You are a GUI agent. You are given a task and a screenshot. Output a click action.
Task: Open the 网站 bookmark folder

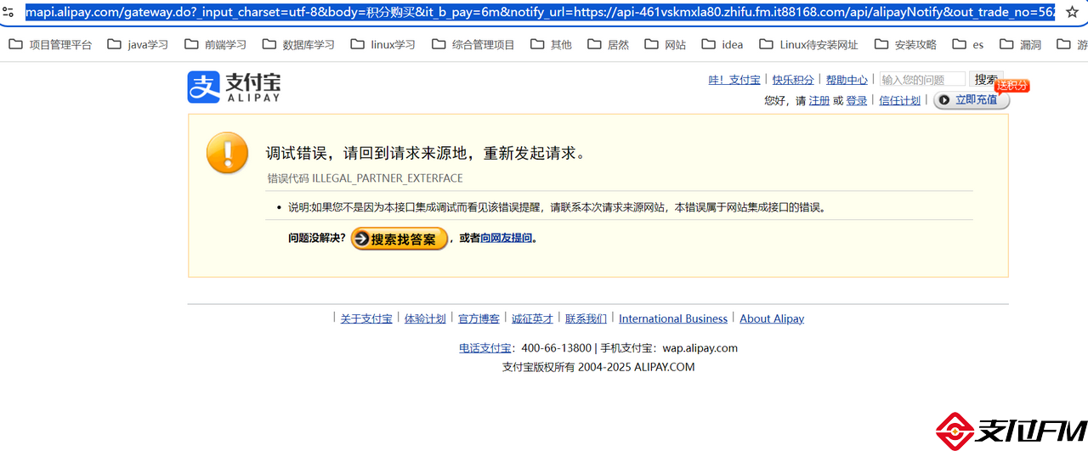click(666, 45)
